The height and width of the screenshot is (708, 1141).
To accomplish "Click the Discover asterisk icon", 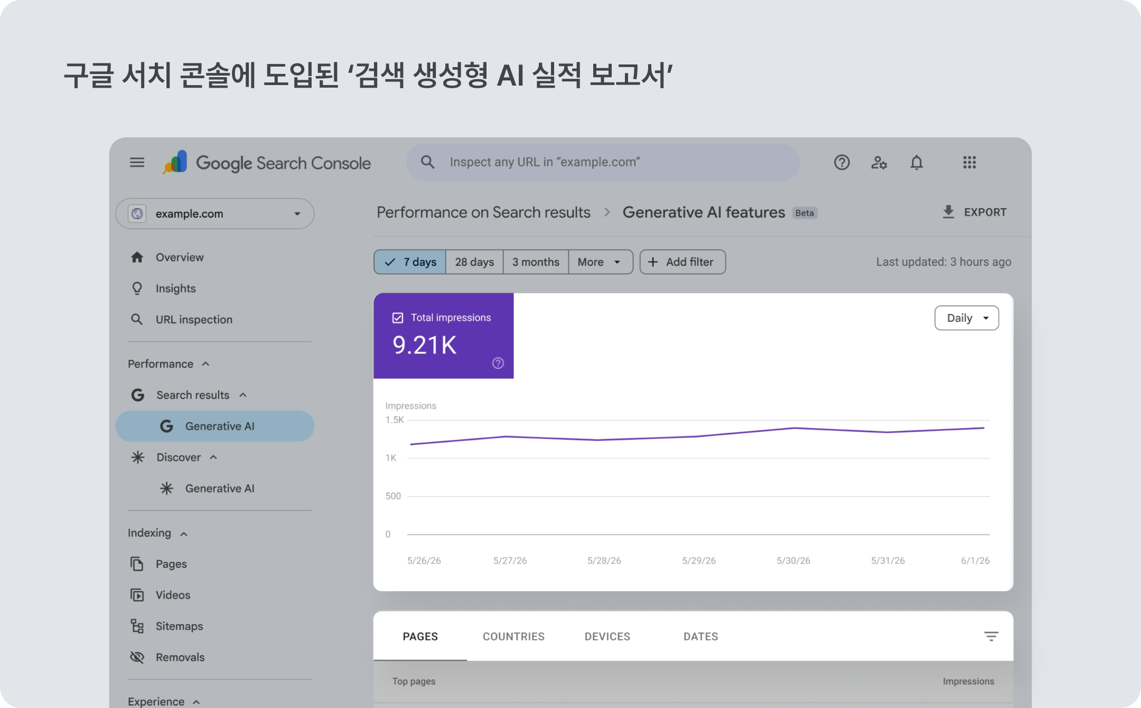I will point(138,457).
